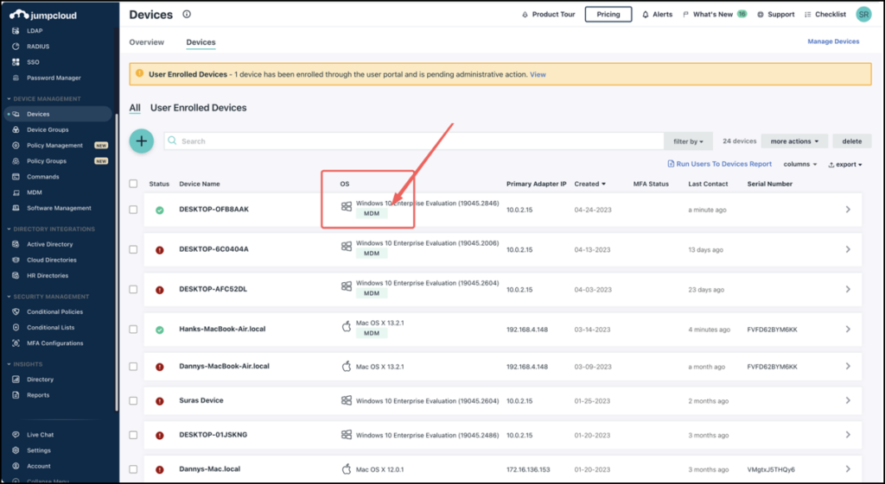Open MFA Configurations in sidebar
Image resolution: width=885 pixels, height=484 pixels.
pyautogui.click(x=54, y=343)
